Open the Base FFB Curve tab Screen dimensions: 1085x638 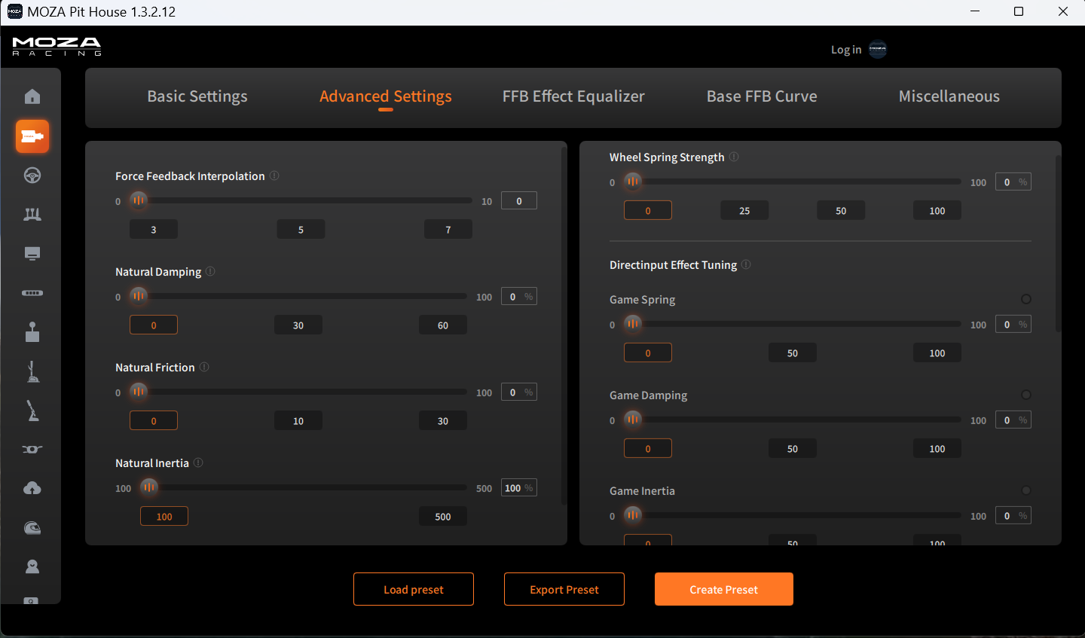pos(762,96)
